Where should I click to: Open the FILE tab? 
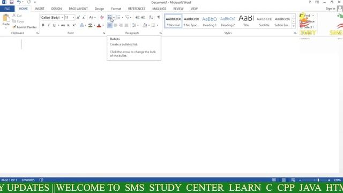[7, 9]
